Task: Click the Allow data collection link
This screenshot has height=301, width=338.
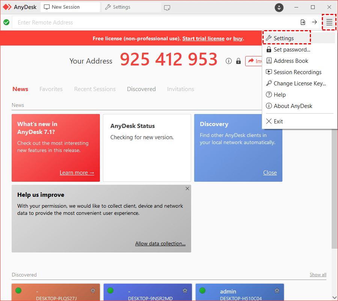Action: (x=160, y=243)
